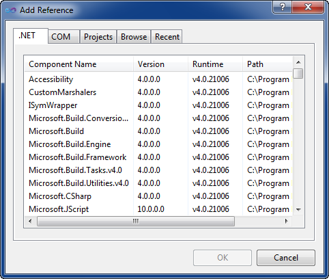The height and width of the screenshot is (279, 329).
Task: Click the path cell for Microsoft.Build.Engine
Action: 268,144
